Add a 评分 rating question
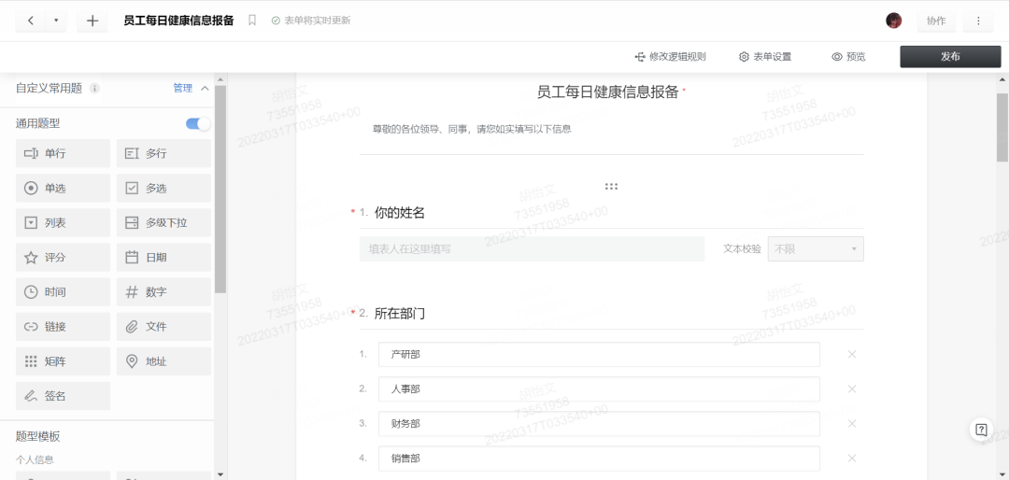Image resolution: width=1009 pixels, height=480 pixels. point(64,258)
